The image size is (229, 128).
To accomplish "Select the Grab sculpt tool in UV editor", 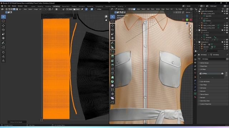I will click(x=3, y=52).
